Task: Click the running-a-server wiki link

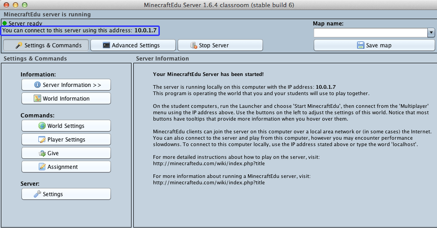Action: 209,183
